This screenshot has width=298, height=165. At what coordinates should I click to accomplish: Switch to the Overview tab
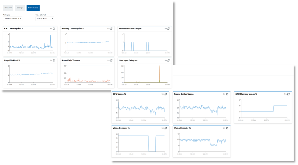tap(8, 8)
